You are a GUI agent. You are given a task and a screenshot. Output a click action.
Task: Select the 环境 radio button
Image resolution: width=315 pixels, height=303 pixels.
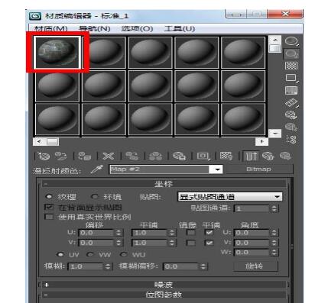(95, 196)
